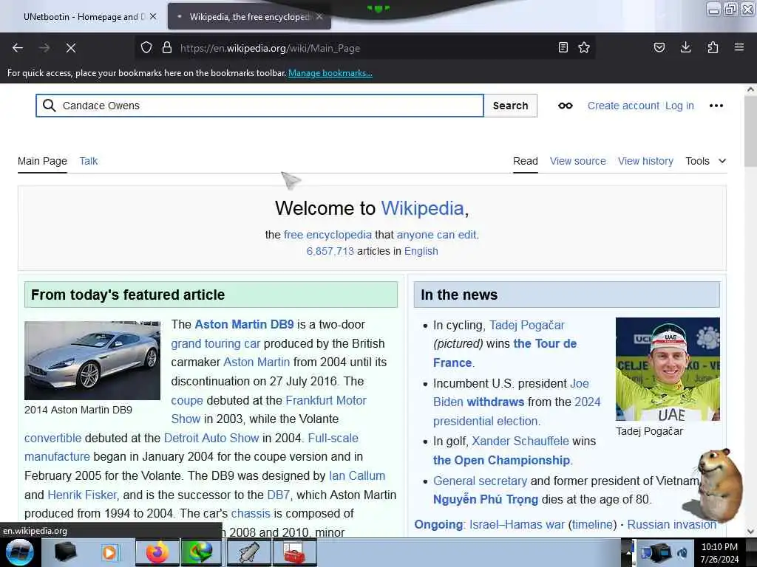Open the anyone can edit link
757x567 pixels.
coord(436,235)
